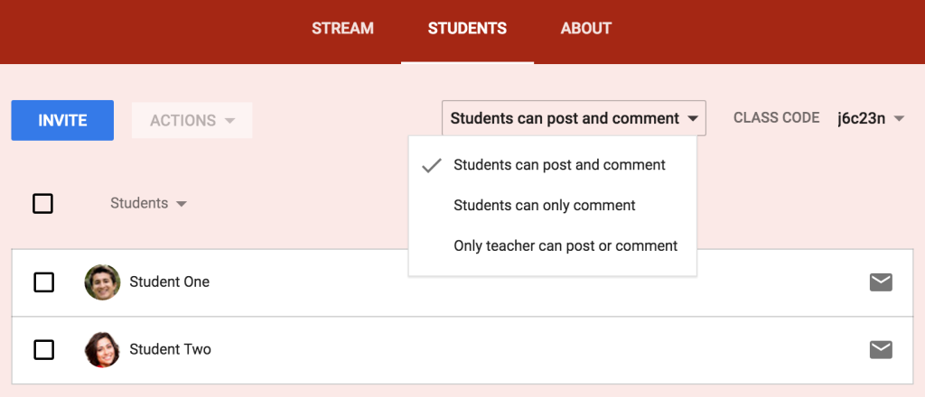
Task: Click the blue Invite button
Action: click(x=62, y=120)
